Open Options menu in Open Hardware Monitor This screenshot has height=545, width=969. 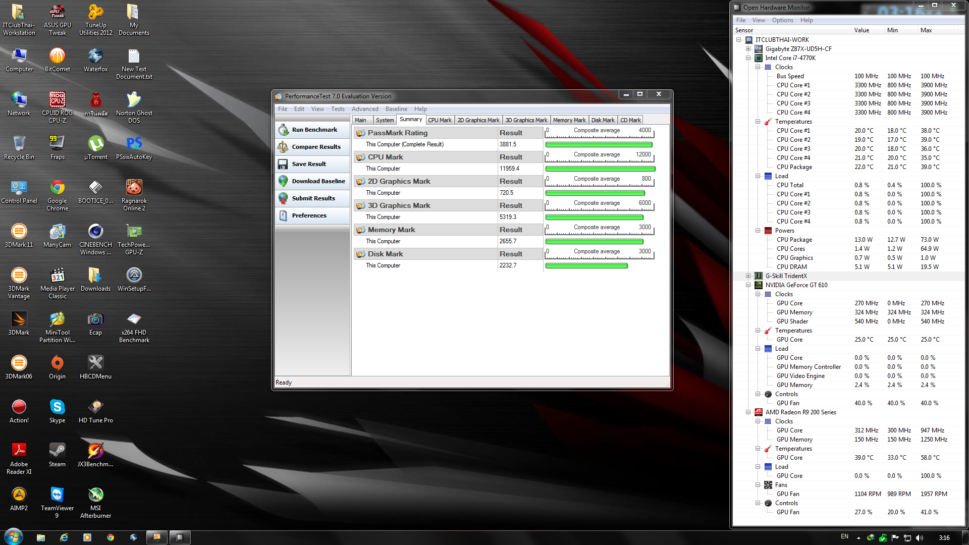pyautogui.click(x=782, y=20)
